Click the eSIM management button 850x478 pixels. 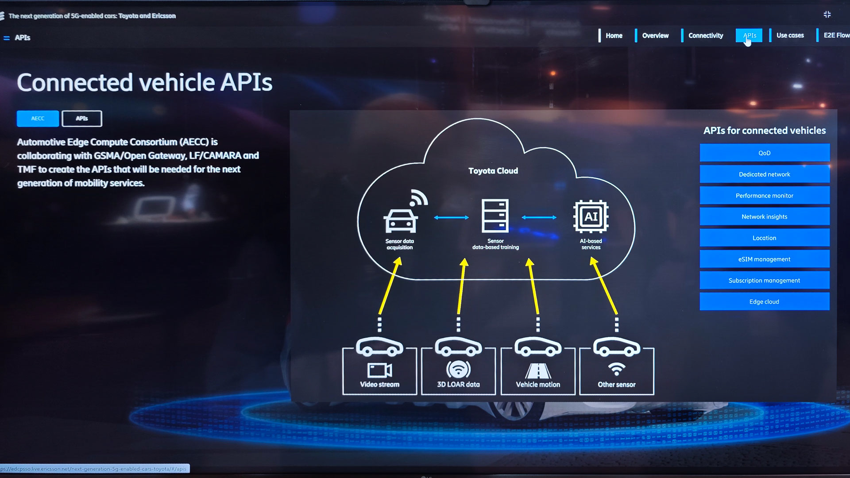coord(764,259)
